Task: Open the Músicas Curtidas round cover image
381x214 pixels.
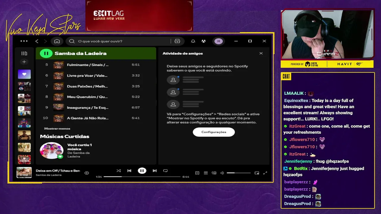Action: (x=51, y=150)
